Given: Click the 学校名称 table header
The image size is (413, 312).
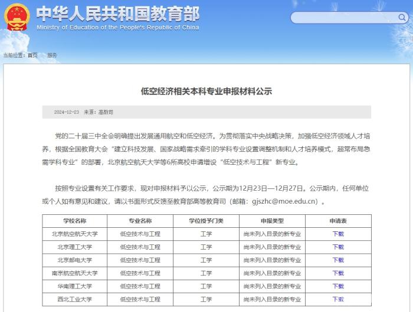Looking at the screenshot, I should click(74, 221).
